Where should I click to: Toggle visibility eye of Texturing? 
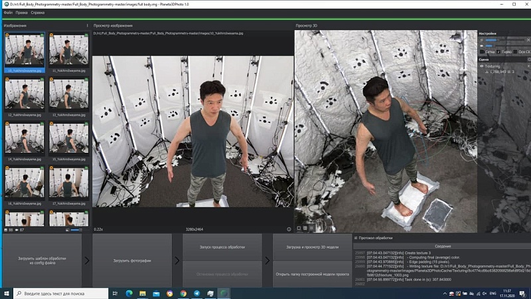click(482, 66)
